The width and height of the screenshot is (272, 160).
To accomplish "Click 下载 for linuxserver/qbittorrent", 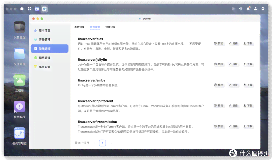I will (248, 105).
